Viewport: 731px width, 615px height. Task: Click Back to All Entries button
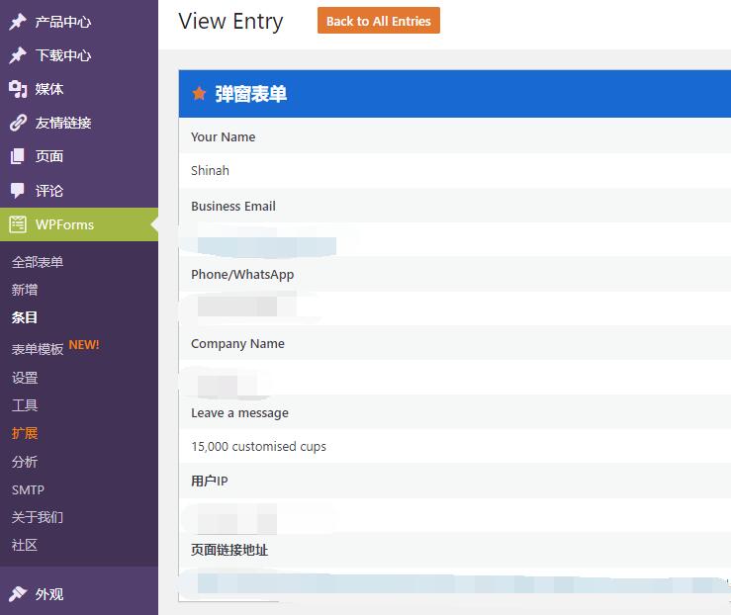click(x=379, y=21)
